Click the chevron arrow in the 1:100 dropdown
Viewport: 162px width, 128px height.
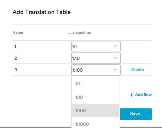click(115, 70)
